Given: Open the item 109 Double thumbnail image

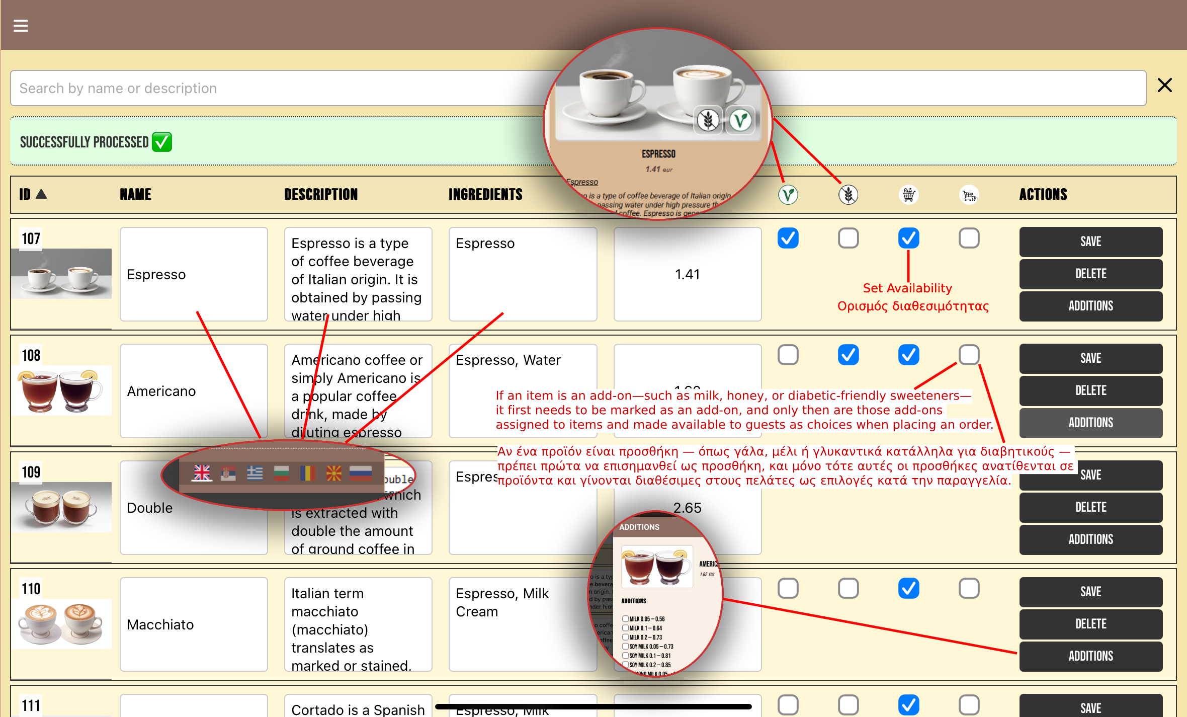Looking at the screenshot, I should click(x=61, y=507).
